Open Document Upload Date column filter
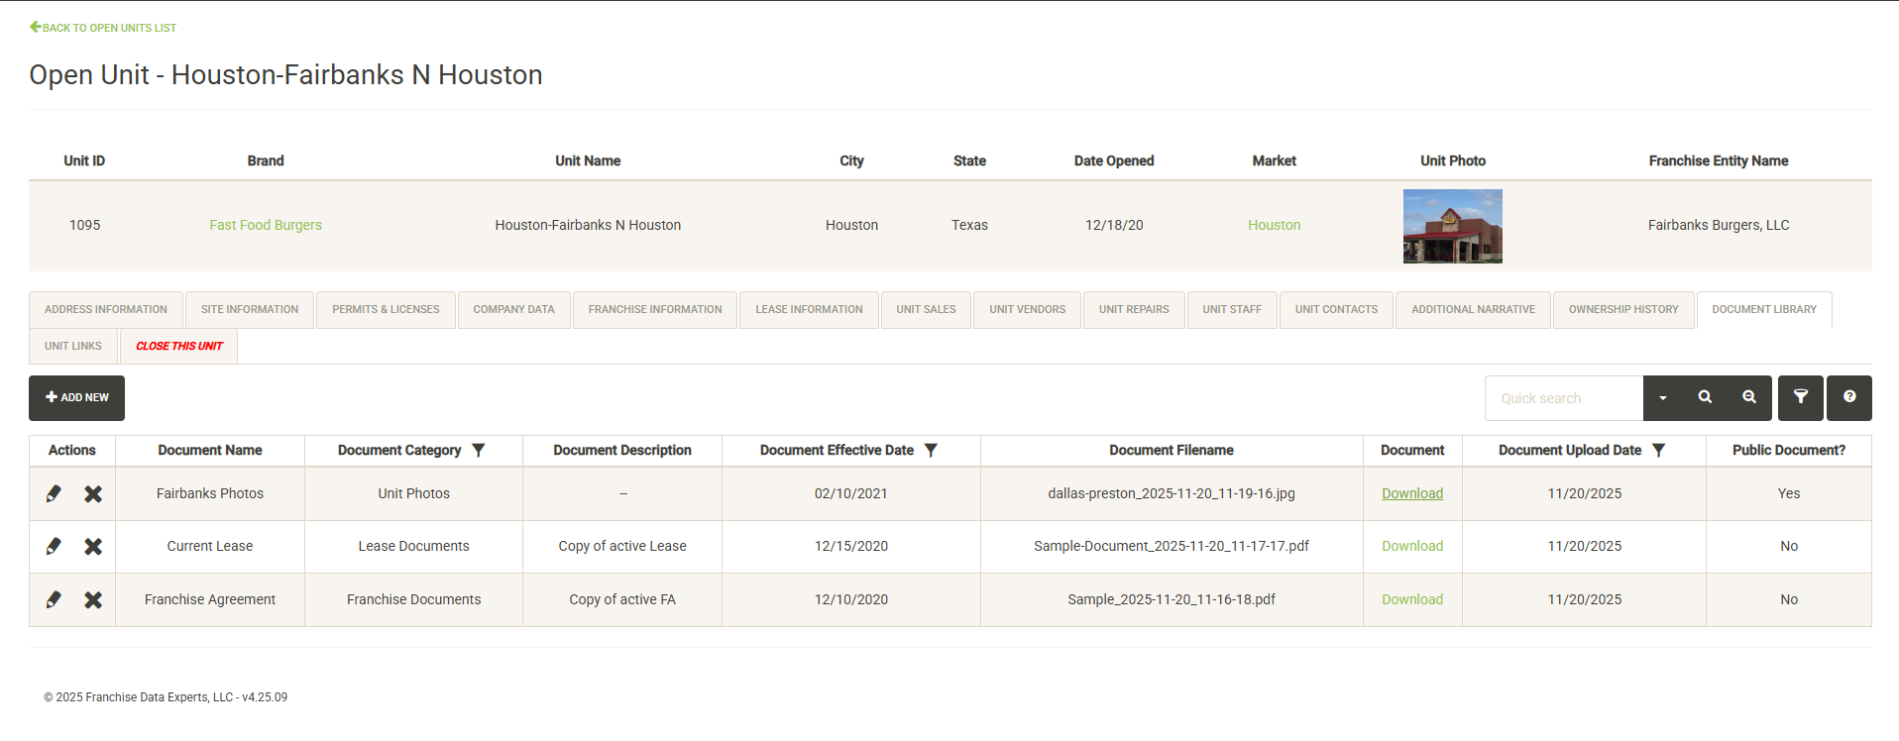This screenshot has height=741, width=1899. tap(1658, 450)
